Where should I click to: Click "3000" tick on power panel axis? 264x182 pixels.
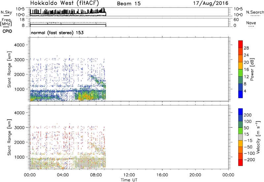tap(19, 60)
